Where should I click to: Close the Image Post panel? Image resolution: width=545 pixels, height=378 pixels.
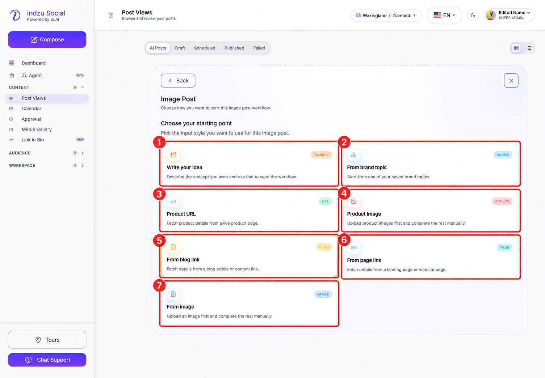click(x=511, y=81)
